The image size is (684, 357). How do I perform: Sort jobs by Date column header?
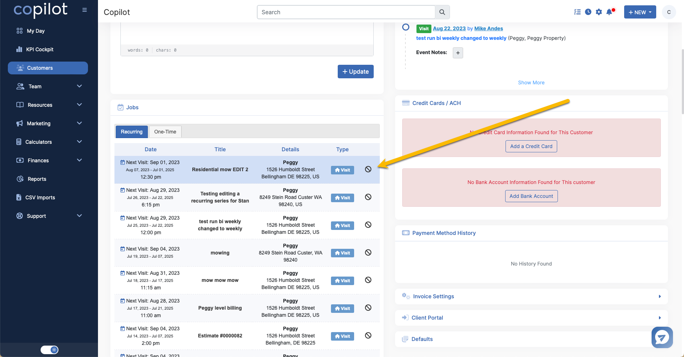click(x=151, y=149)
